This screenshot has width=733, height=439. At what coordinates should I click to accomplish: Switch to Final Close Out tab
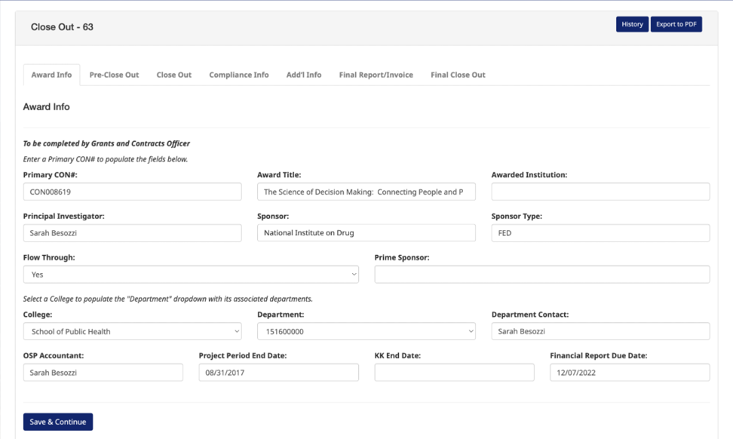point(458,75)
